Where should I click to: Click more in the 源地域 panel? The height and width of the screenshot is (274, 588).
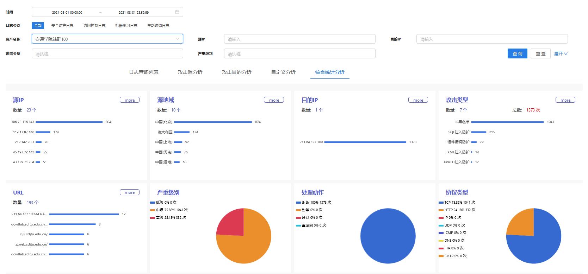(274, 100)
